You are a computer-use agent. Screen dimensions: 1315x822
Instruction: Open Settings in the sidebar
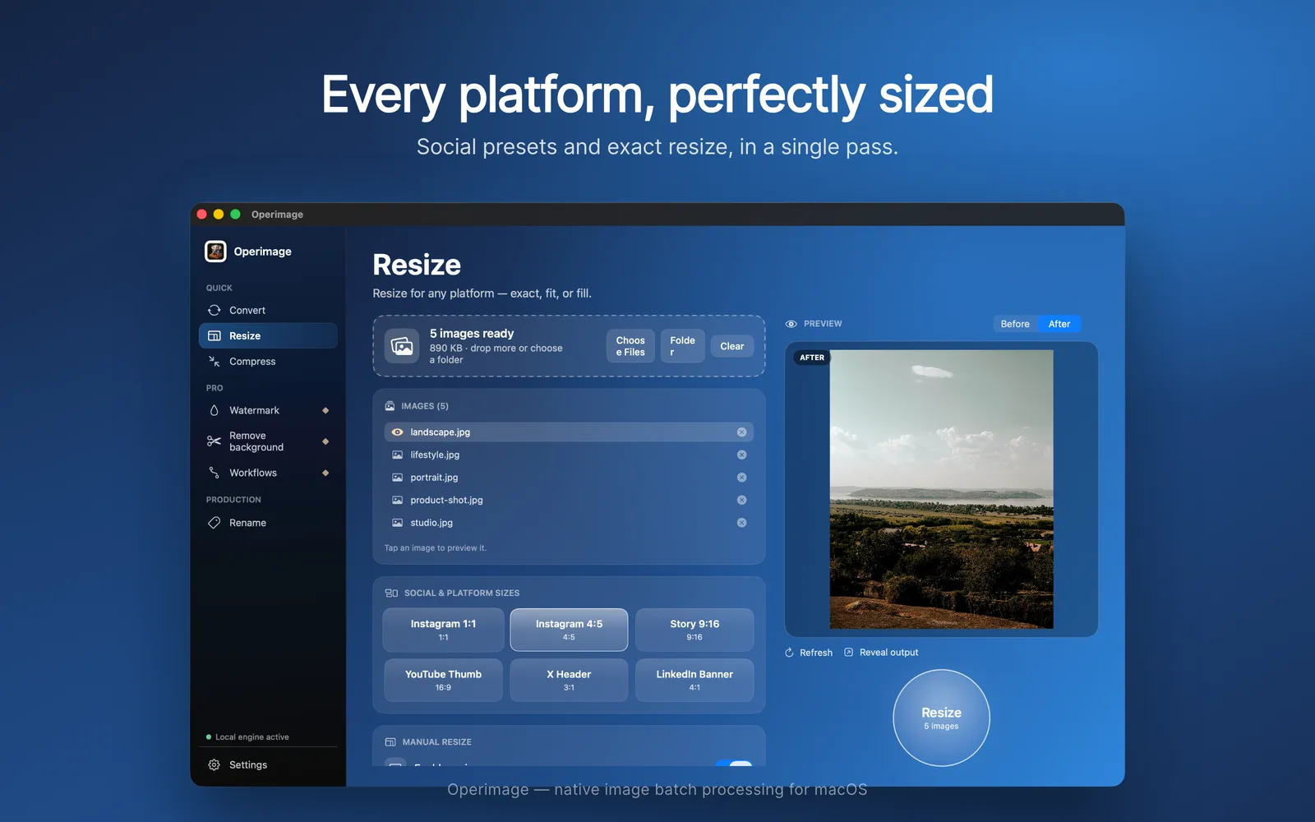pos(268,764)
